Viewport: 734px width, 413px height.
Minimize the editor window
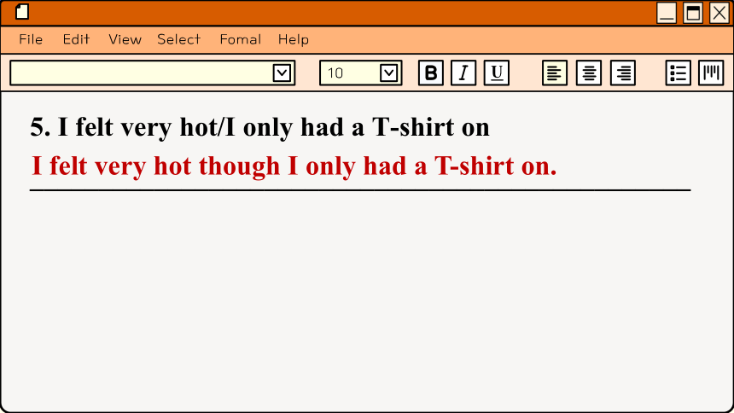[x=666, y=13]
